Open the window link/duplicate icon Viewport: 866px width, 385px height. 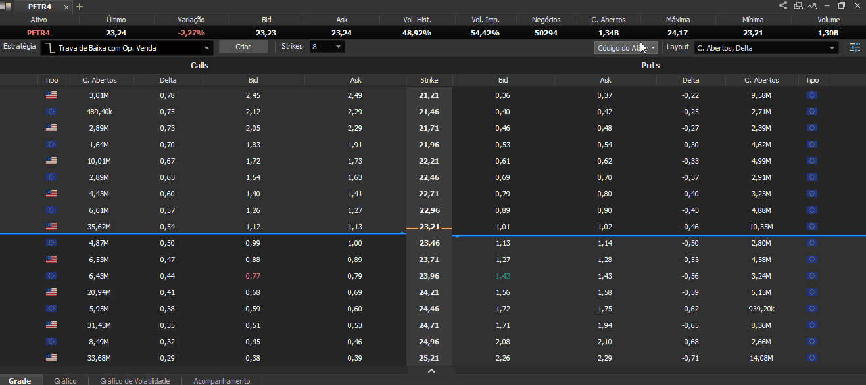tap(798, 6)
